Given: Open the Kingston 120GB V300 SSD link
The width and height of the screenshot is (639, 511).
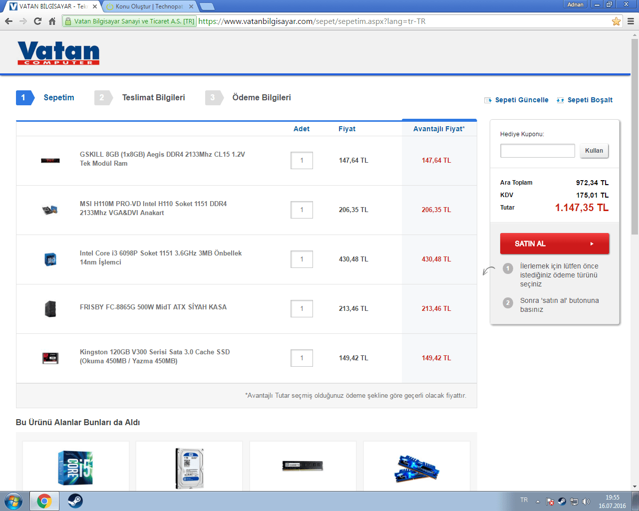Looking at the screenshot, I should [155, 356].
